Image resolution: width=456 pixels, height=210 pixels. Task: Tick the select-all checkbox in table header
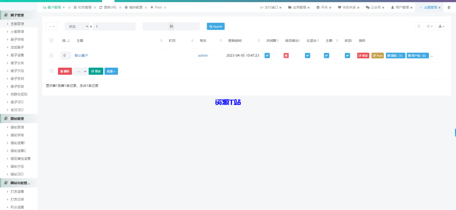click(51, 40)
